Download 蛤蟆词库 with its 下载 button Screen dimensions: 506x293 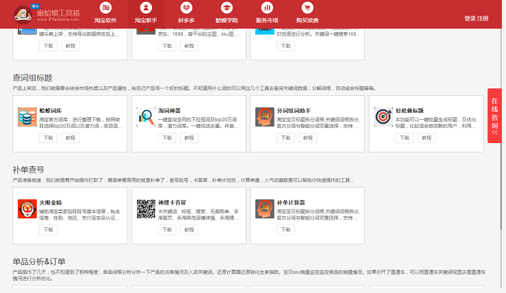[x=49, y=138]
